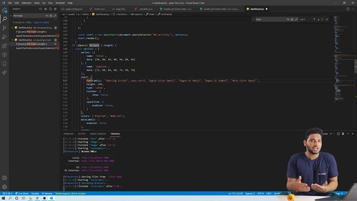The width and height of the screenshot is (357, 201).
Task: Switch to the logo.htm editor tab
Action: (x=119, y=9)
